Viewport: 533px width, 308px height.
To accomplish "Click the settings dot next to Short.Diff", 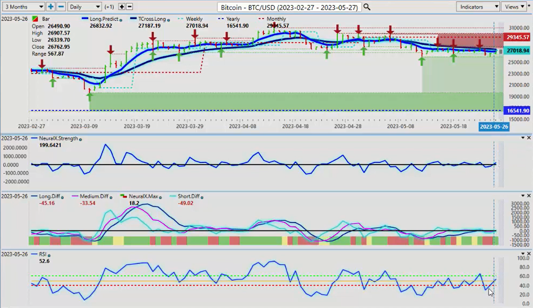I will coord(202,197).
